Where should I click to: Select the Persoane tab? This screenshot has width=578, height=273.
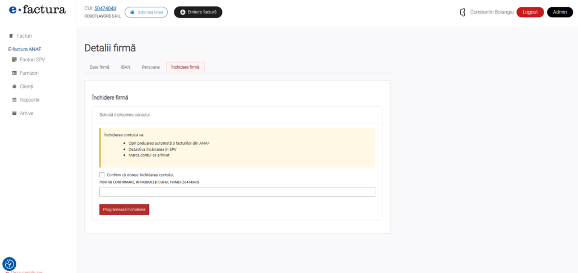[151, 67]
